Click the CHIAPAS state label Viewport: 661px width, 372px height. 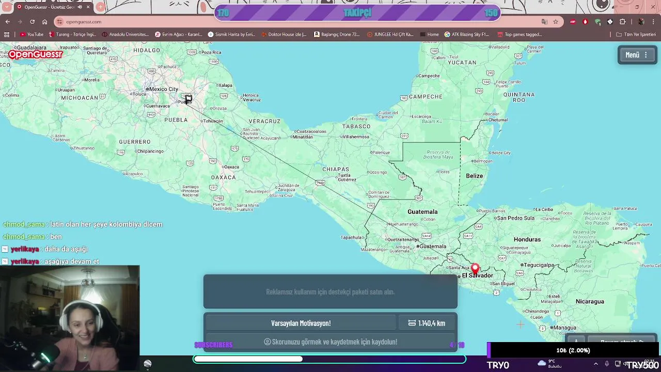336,169
